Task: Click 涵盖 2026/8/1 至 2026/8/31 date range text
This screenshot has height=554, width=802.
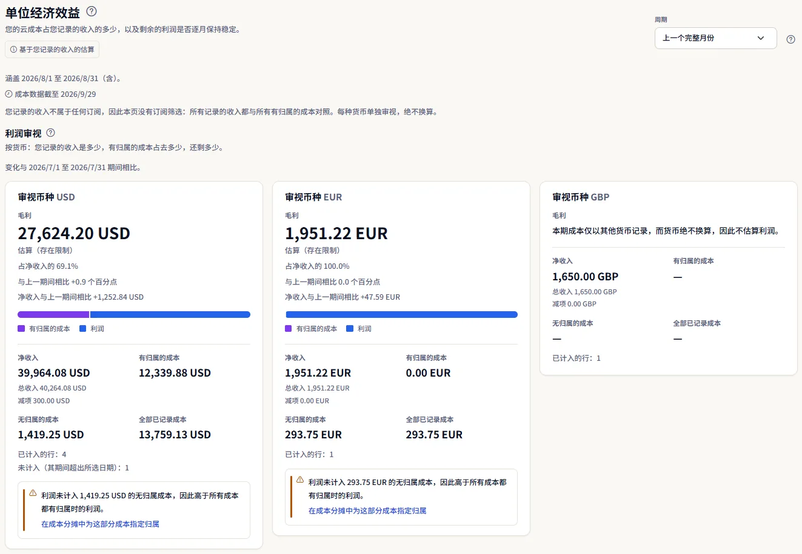Action: tap(64, 79)
